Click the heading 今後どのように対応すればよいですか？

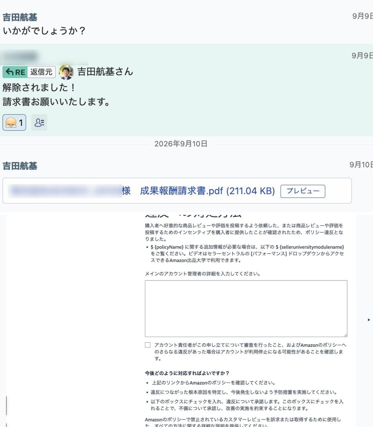click(187, 373)
